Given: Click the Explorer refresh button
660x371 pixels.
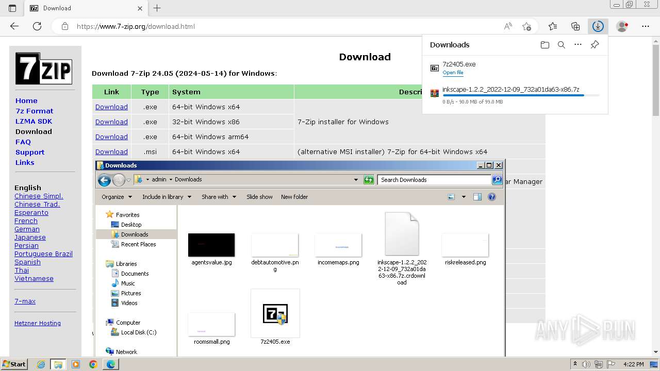Looking at the screenshot, I should tap(369, 180).
